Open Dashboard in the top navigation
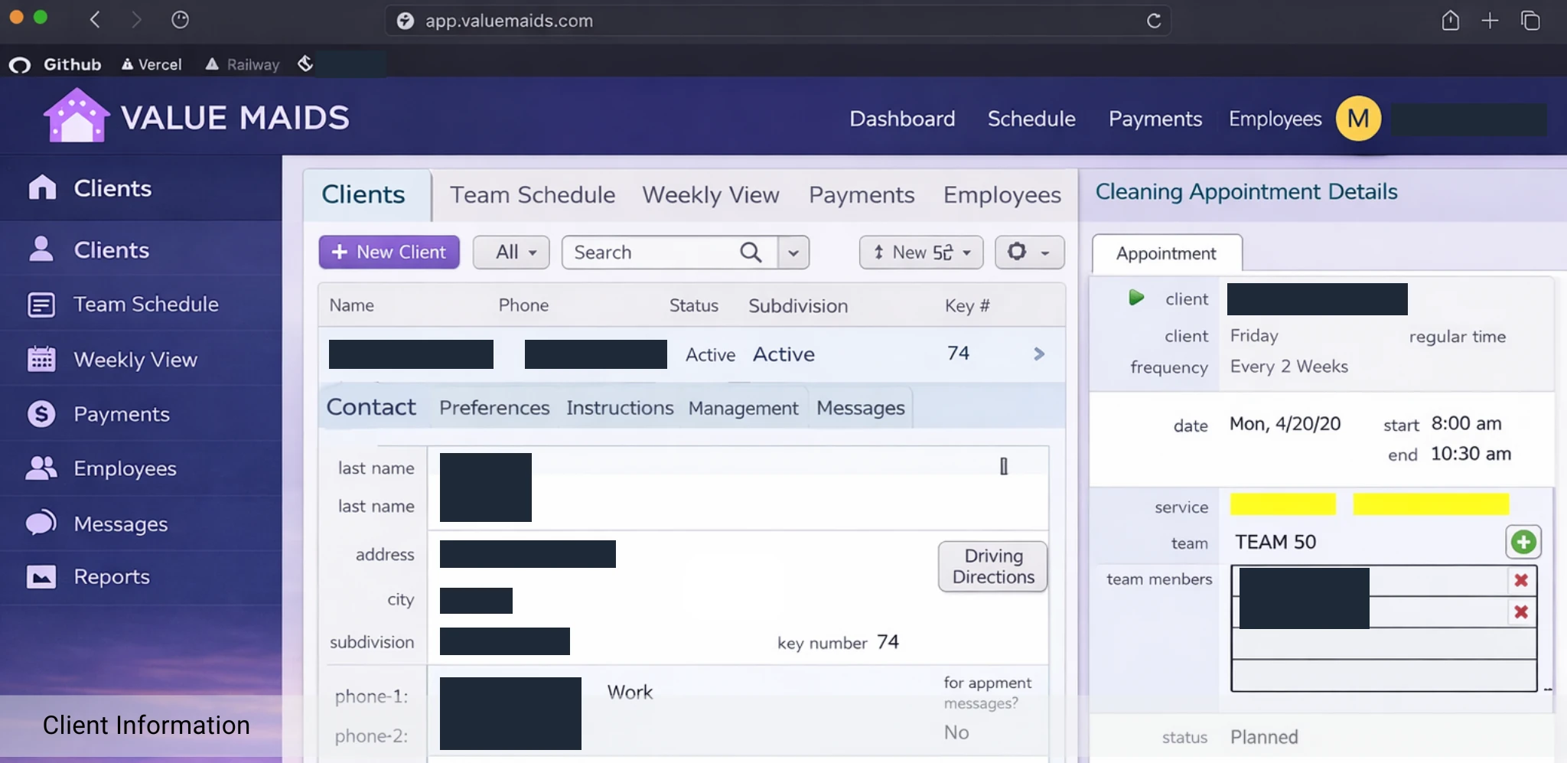This screenshot has width=1567, height=763. coord(902,119)
